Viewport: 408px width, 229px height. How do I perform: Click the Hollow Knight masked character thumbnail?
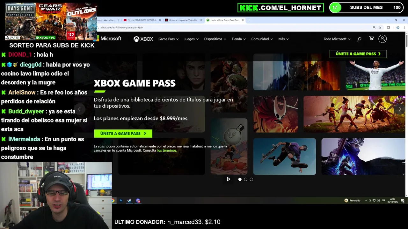pos(276,114)
